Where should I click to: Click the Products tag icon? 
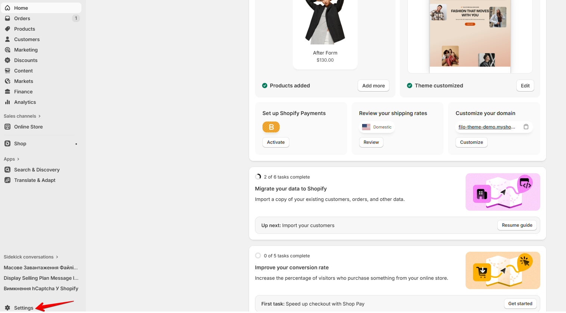(7, 29)
